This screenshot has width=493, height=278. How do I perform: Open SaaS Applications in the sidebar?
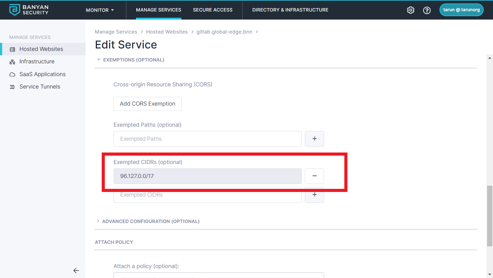coord(42,74)
